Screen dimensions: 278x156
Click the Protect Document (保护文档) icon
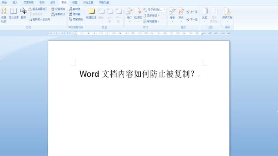pos(227,11)
